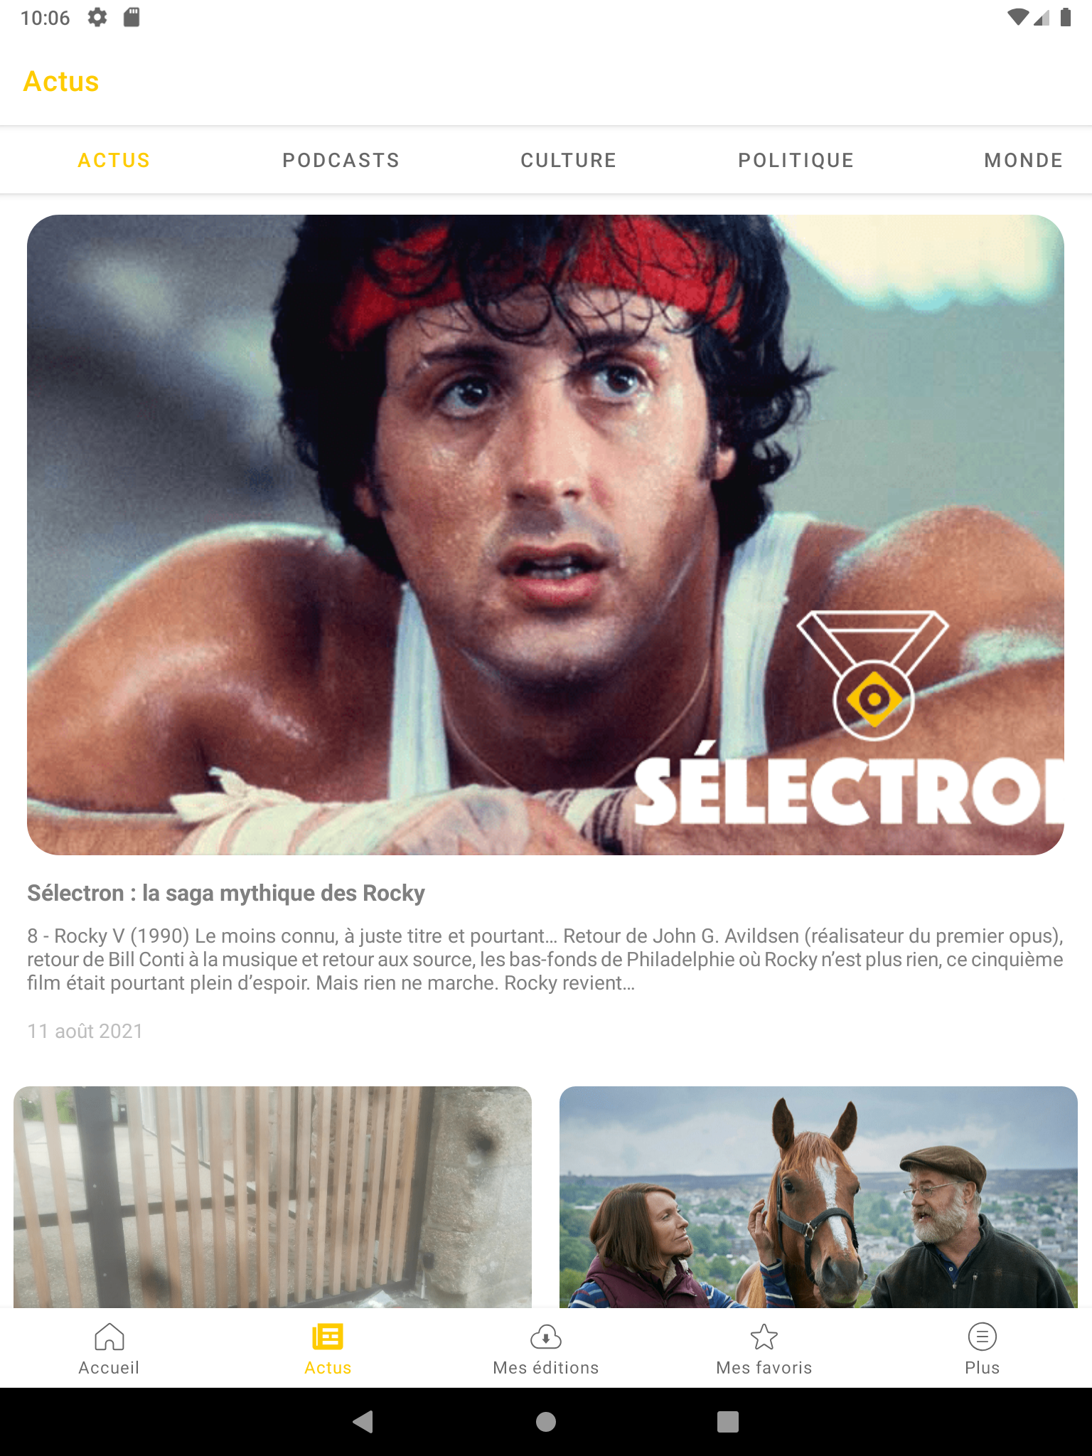Open the Plus menu icon

(x=983, y=1337)
